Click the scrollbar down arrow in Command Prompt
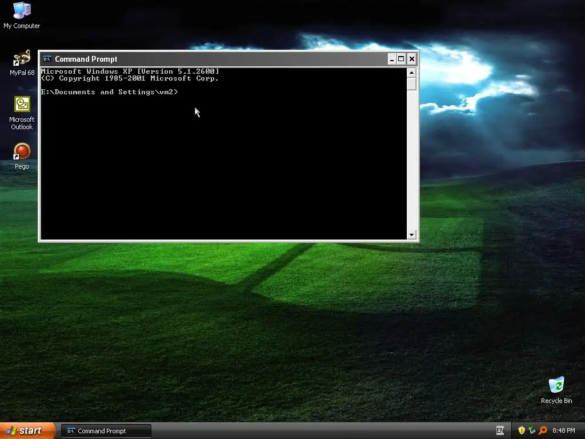 (x=411, y=235)
